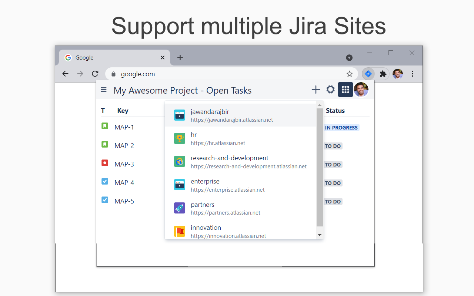Open issue MAP-3
The width and height of the screenshot is (474, 296).
click(124, 164)
